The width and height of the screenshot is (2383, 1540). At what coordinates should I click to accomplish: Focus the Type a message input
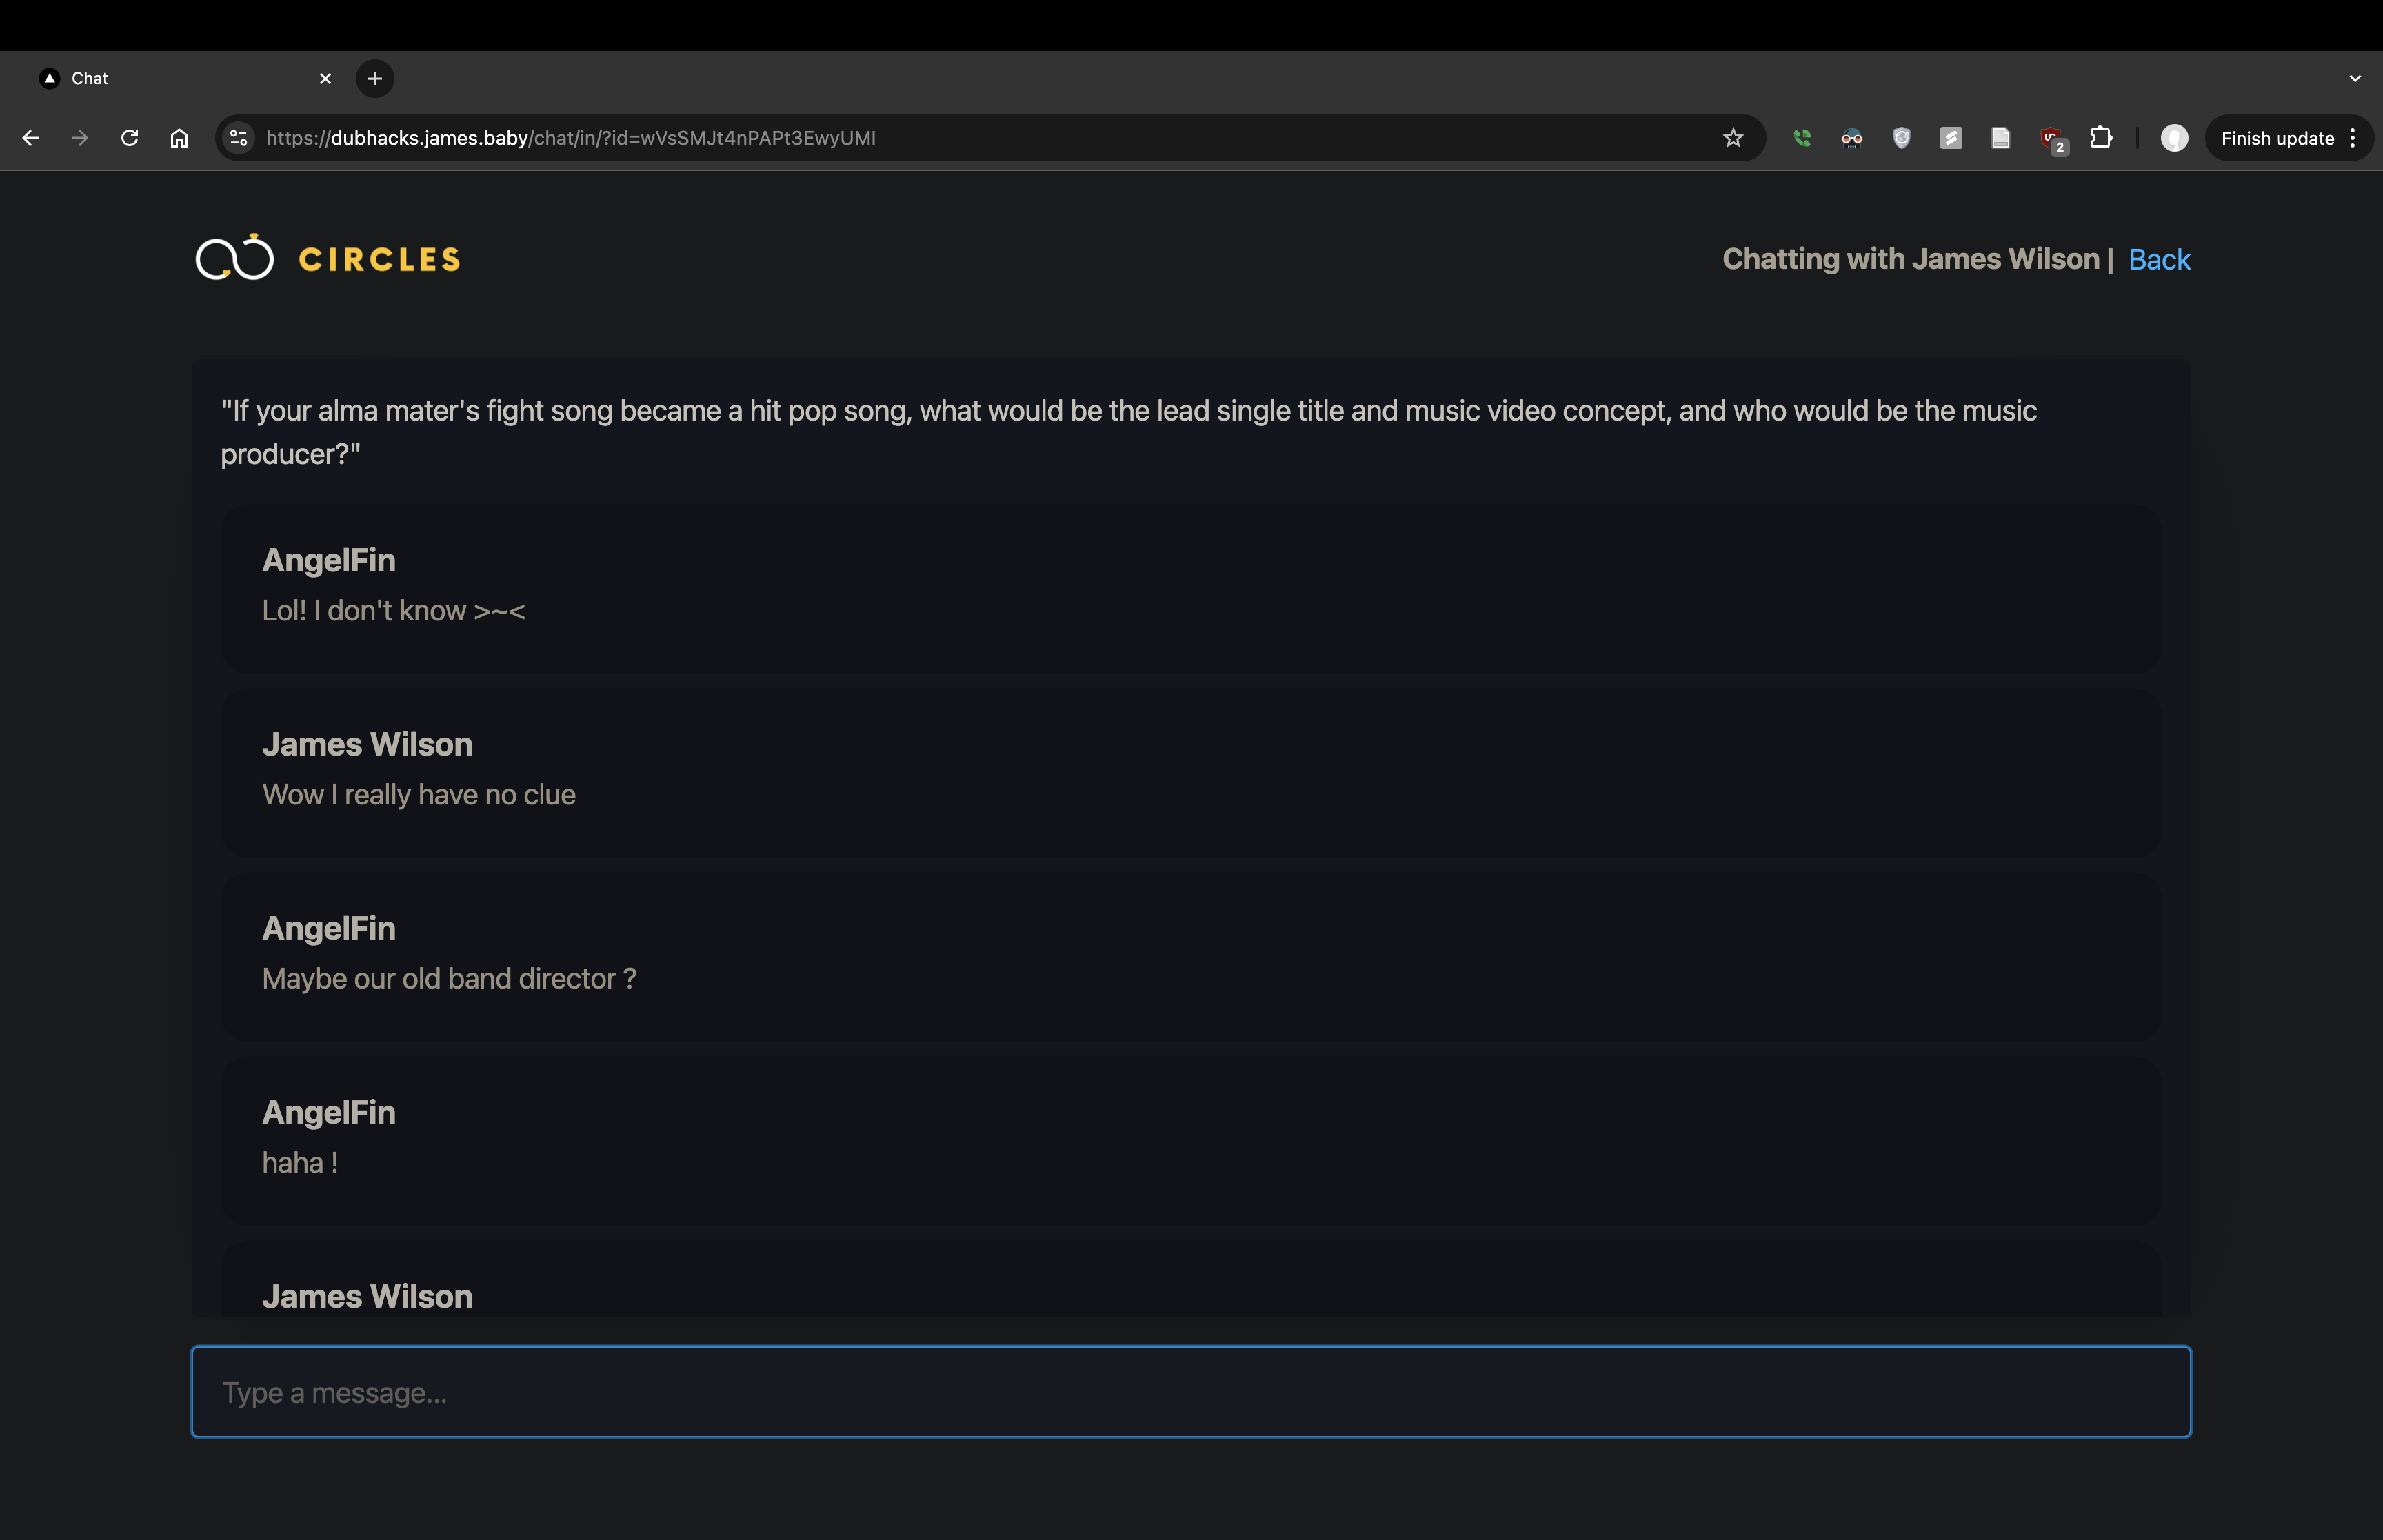[1190, 1391]
